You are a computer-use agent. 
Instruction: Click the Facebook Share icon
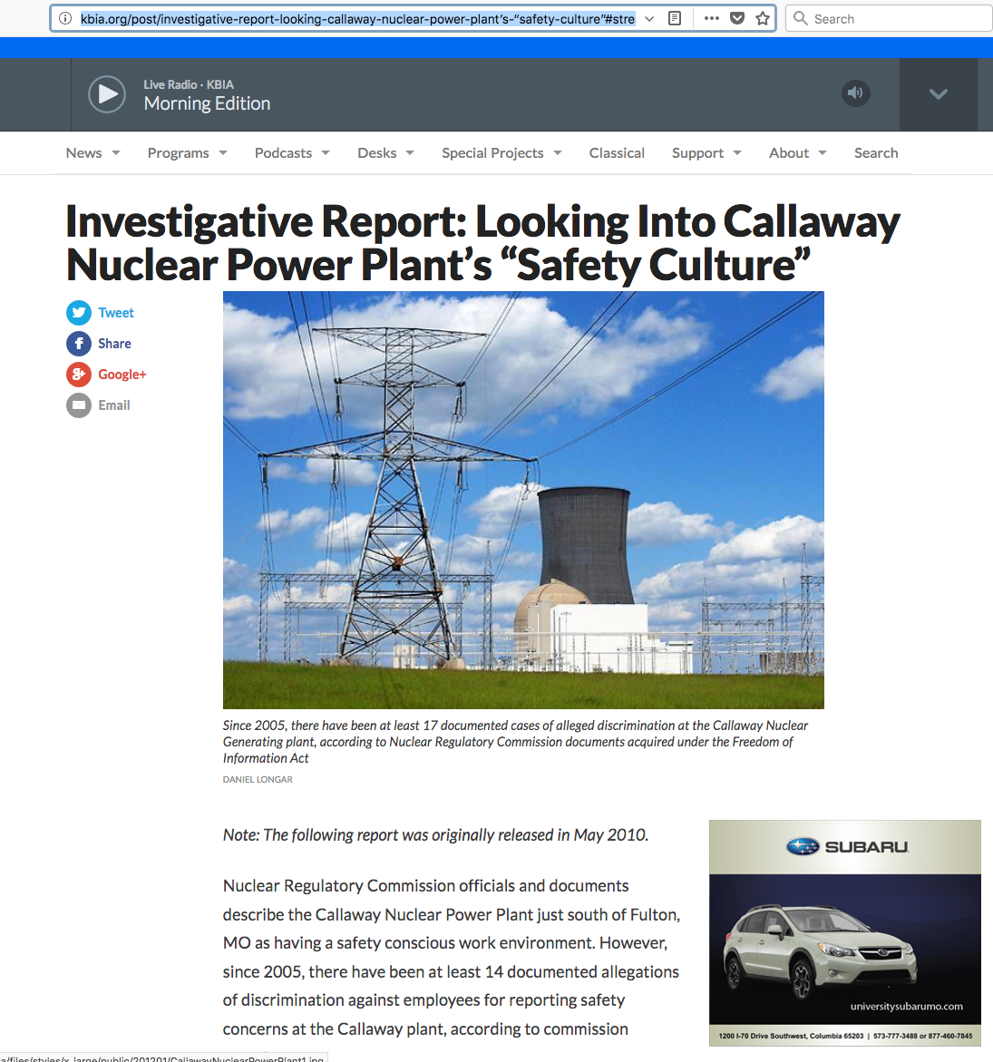point(79,343)
